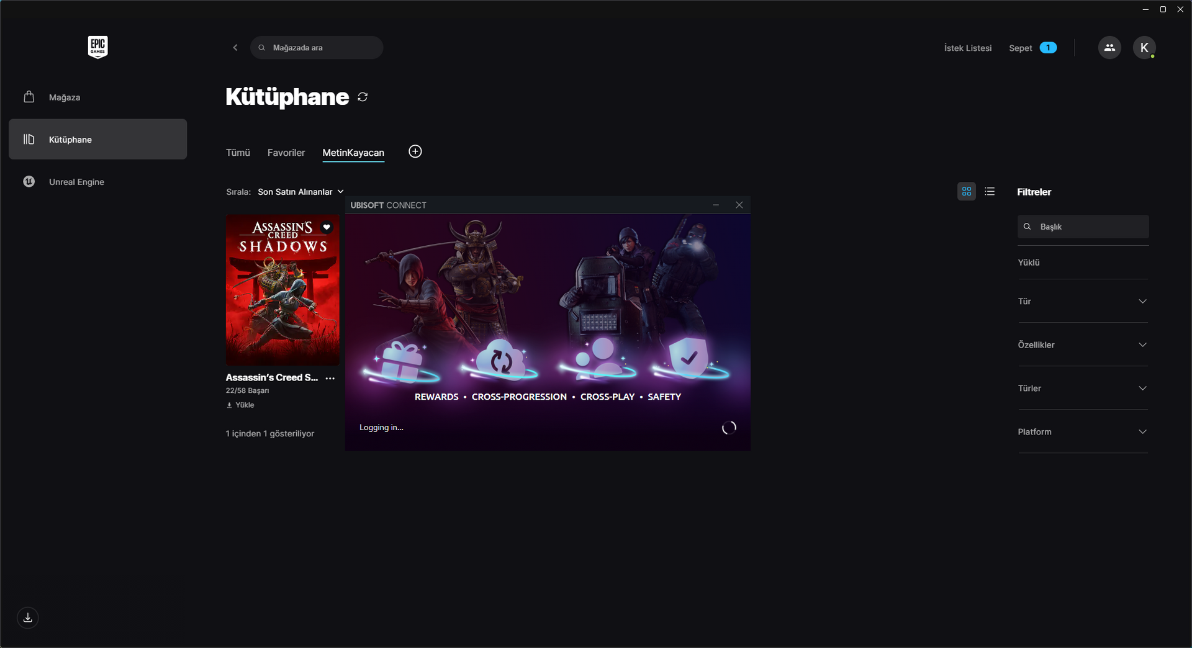Click the magnifier icon in store search

click(262, 48)
